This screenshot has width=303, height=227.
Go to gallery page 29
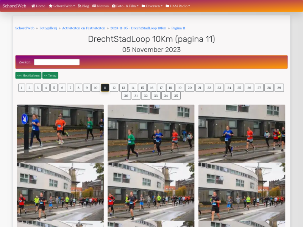pyautogui.click(x=279, y=88)
